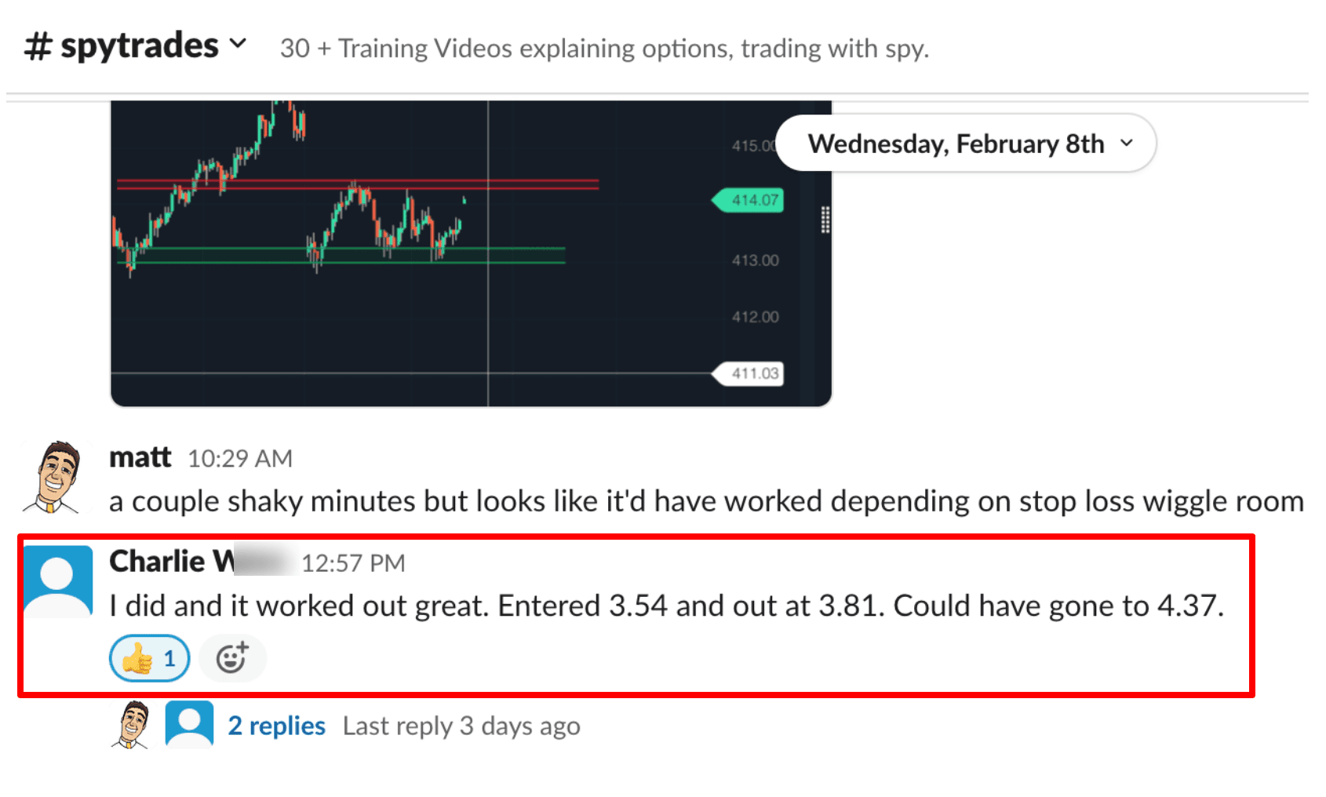This screenshot has height=797, width=1326.
Task: Expand the Wednesday, February 8th date picker
Action: [x=966, y=144]
